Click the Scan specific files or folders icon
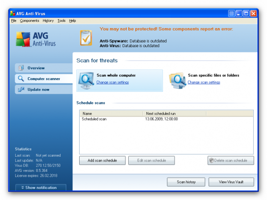 point(177,80)
